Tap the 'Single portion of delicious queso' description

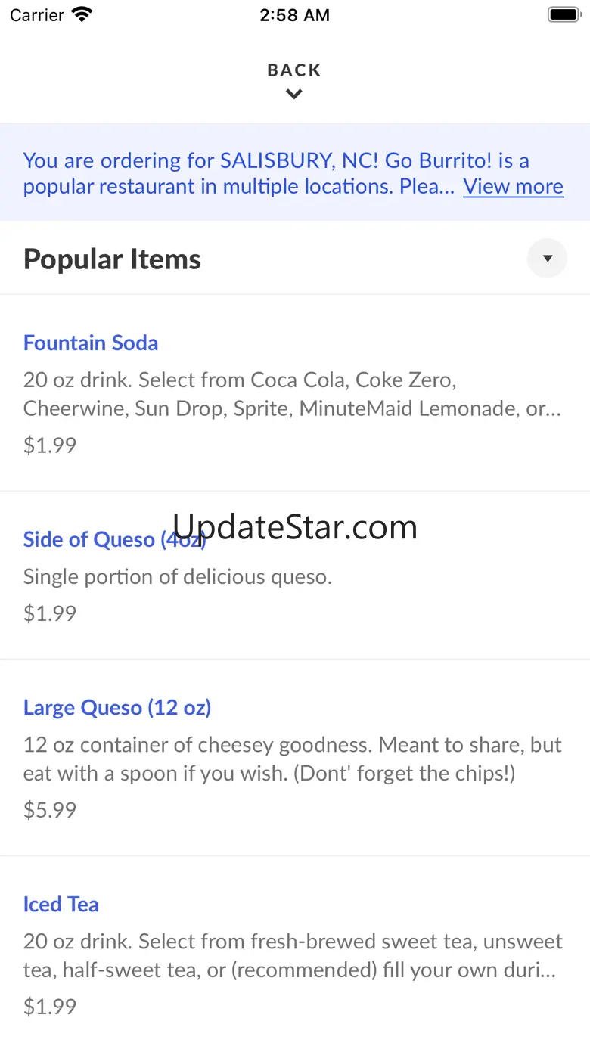click(x=178, y=576)
